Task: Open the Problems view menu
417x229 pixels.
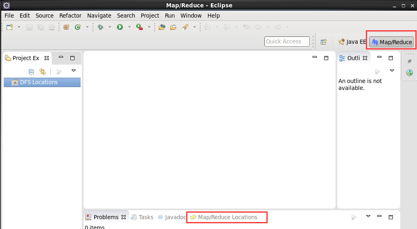Action: tap(368, 216)
